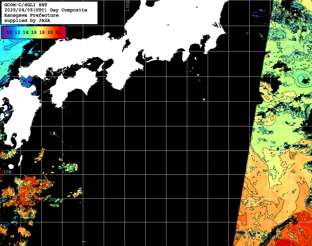Select the '18' value on temperature legend
This screenshot has height=246, width=312.
click(42, 33)
